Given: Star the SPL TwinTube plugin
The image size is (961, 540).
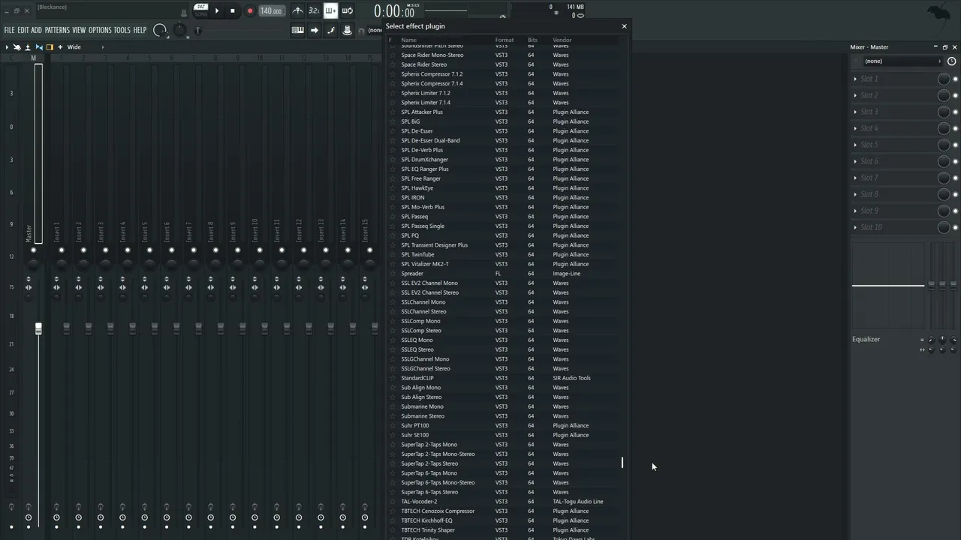Looking at the screenshot, I should 392,255.
